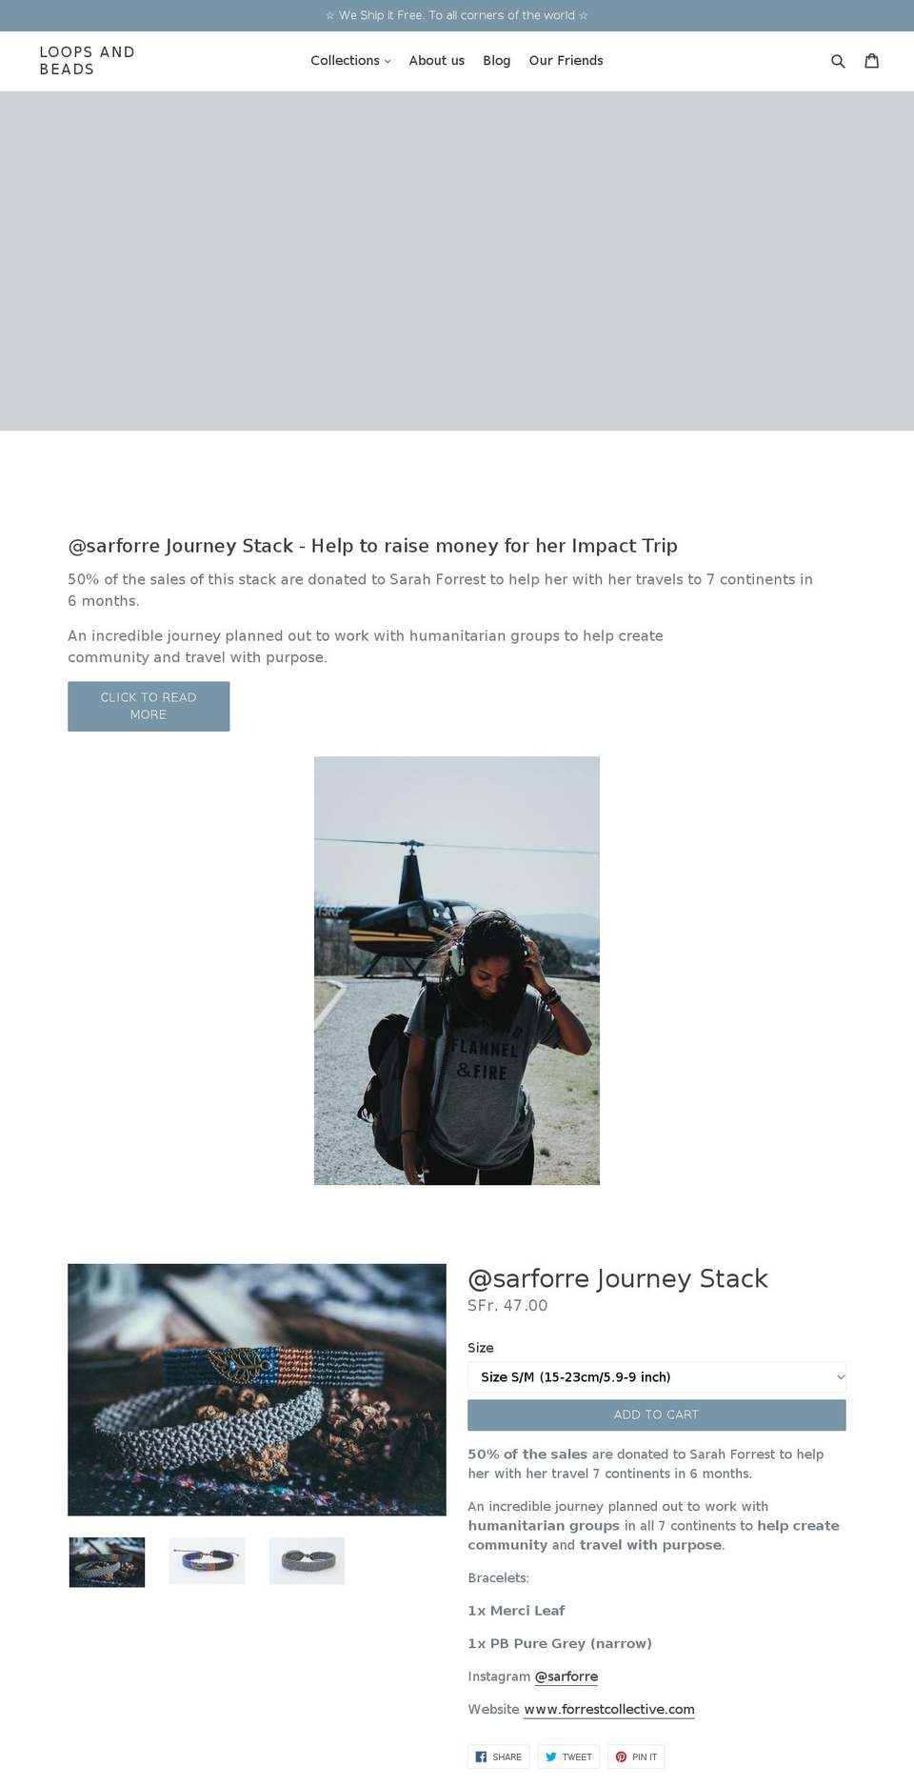914x1786 pixels.
Task: Go to About us page
Action: (x=437, y=61)
